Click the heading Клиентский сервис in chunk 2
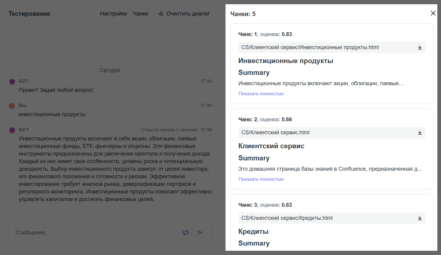This screenshot has height=255, width=441. (x=271, y=146)
